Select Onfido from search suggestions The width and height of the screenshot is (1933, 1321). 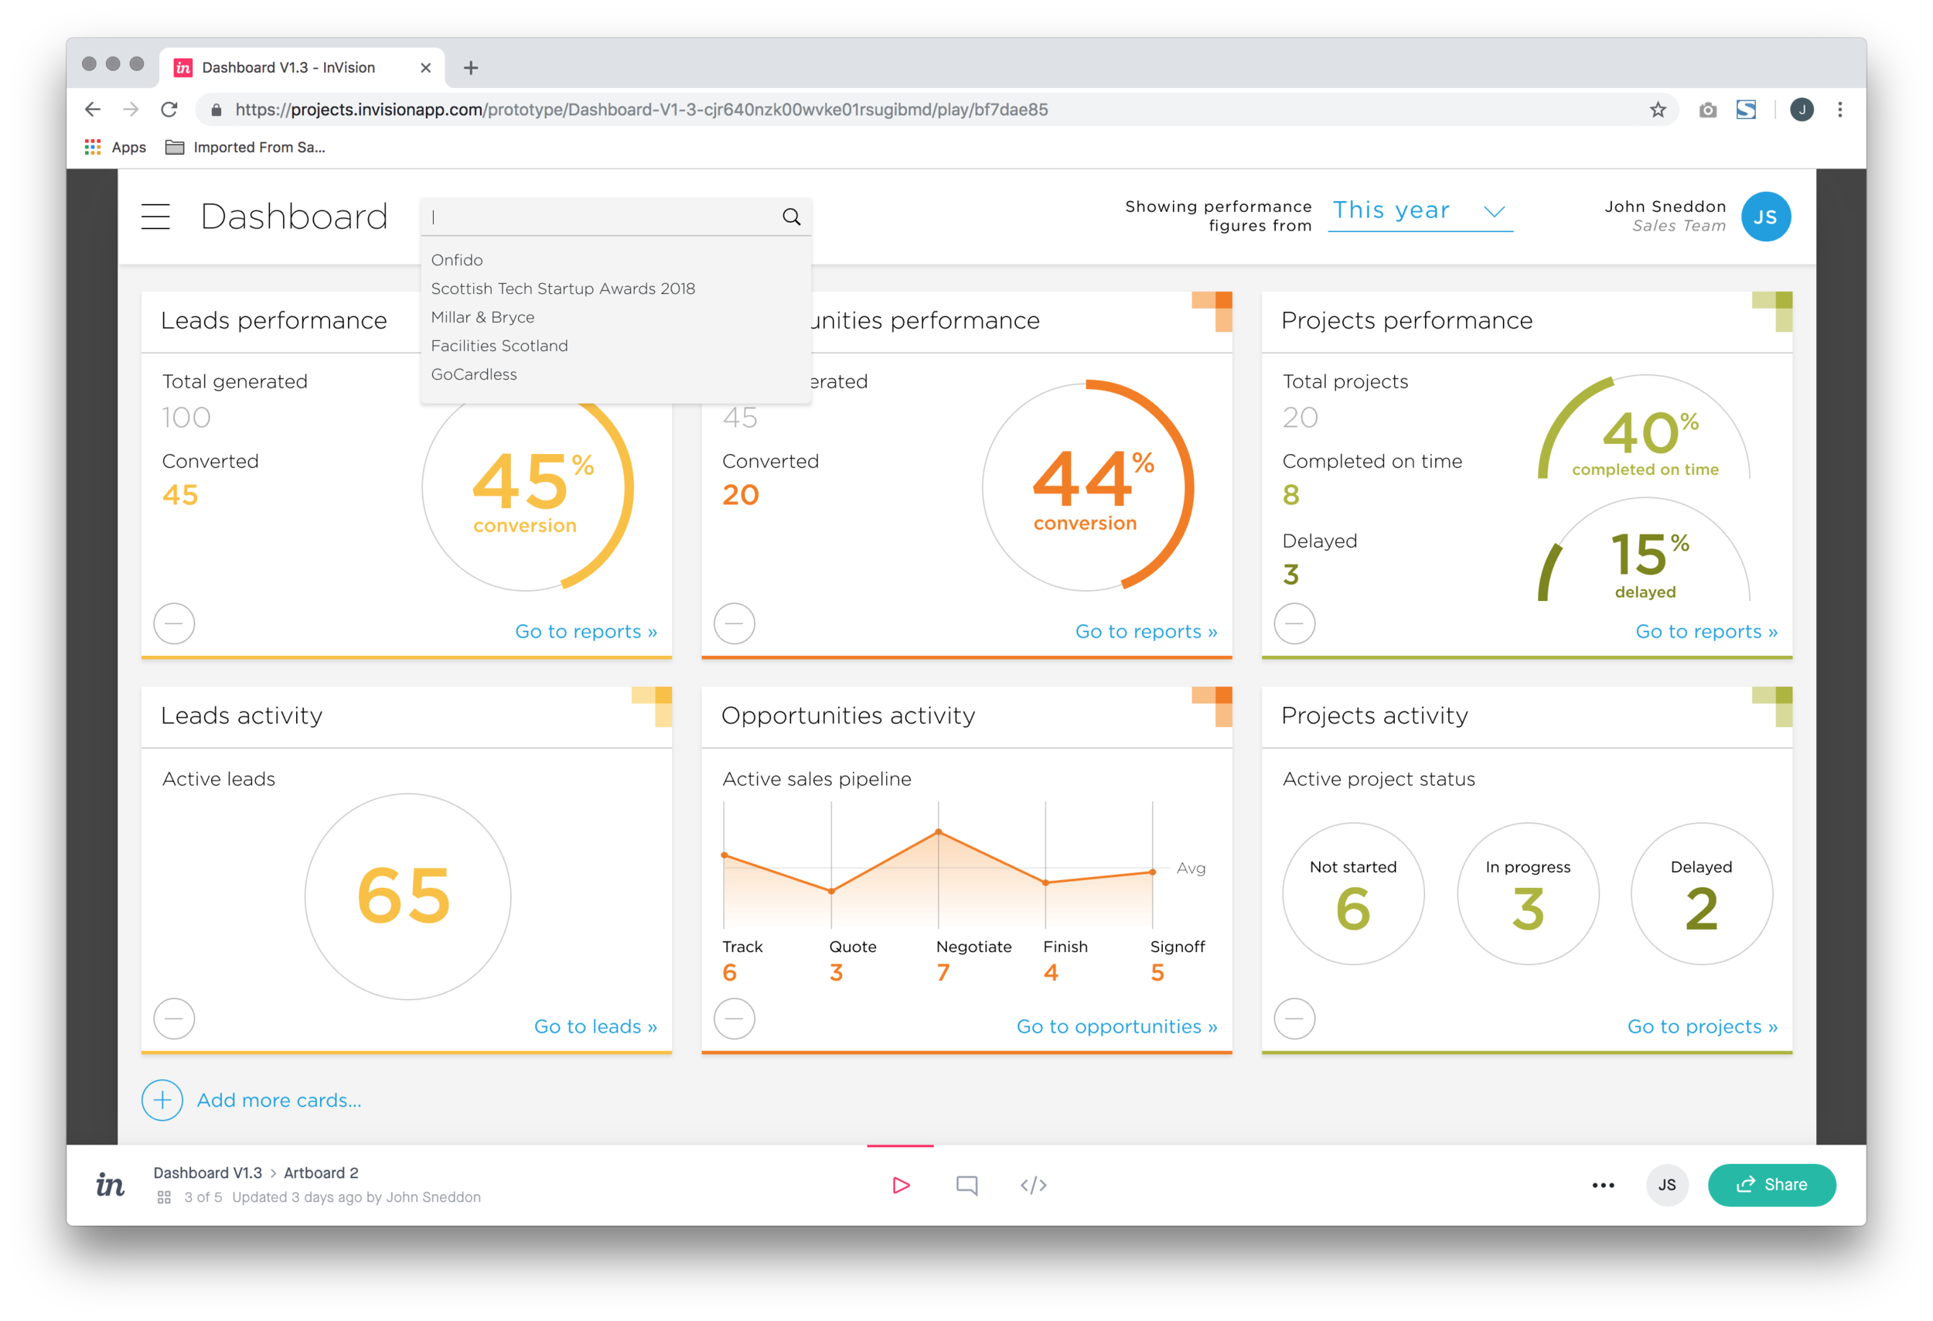[457, 261]
